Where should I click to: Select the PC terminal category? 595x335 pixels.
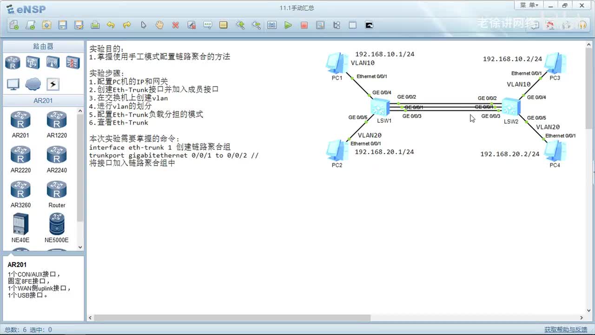pyautogui.click(x=13, y=84)
